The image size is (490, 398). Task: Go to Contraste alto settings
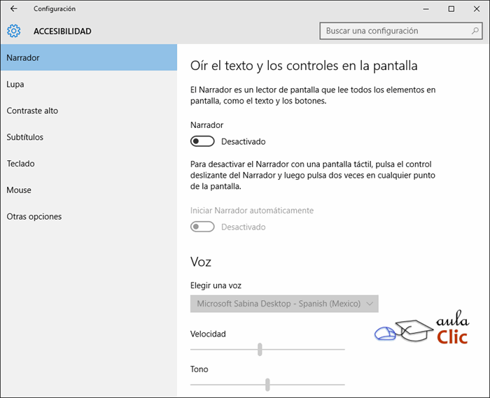pos(32,111)
